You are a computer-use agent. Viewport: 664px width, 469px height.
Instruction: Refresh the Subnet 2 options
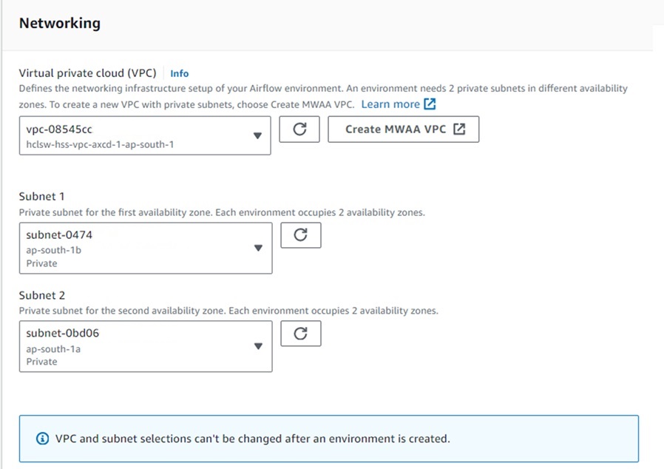coord(300,334)
